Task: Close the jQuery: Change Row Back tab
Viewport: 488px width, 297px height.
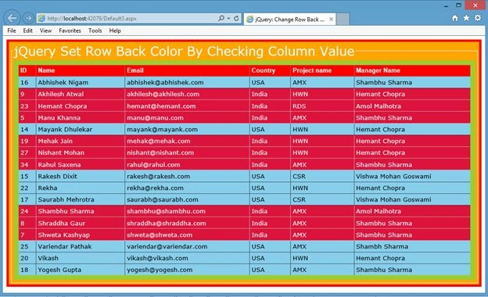Action: 331,20
